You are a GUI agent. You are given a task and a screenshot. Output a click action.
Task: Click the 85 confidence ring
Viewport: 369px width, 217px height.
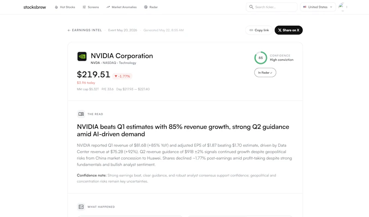click(x=261, y=58)
